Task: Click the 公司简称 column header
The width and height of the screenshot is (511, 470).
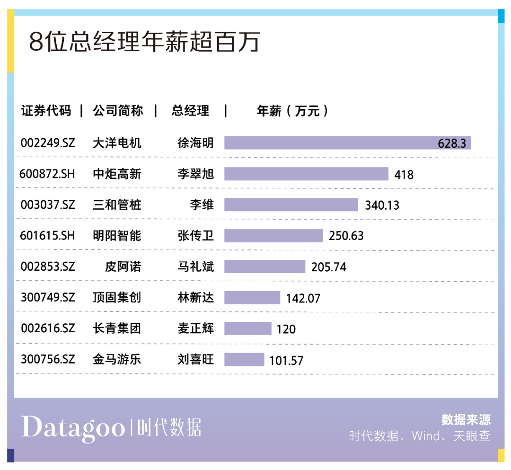Action: click(118, 110)
